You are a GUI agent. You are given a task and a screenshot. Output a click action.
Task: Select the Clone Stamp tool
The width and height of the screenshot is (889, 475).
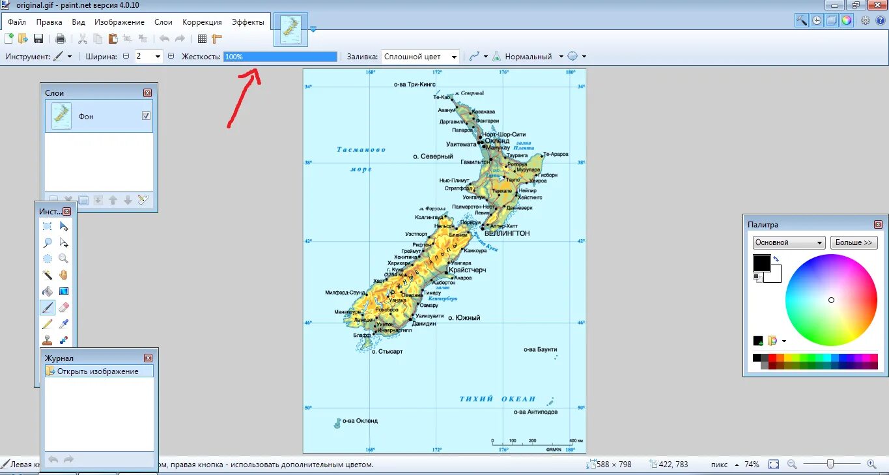click(48, 339)
